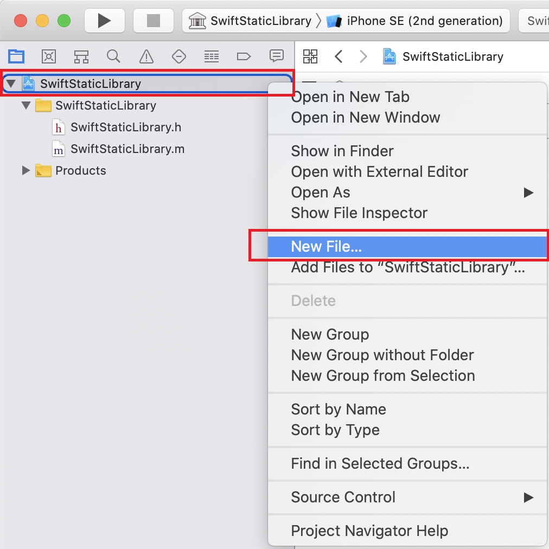Open the Debug navigator icon
This screenshot has height=549, width=549.
click(x=212, y=56)
